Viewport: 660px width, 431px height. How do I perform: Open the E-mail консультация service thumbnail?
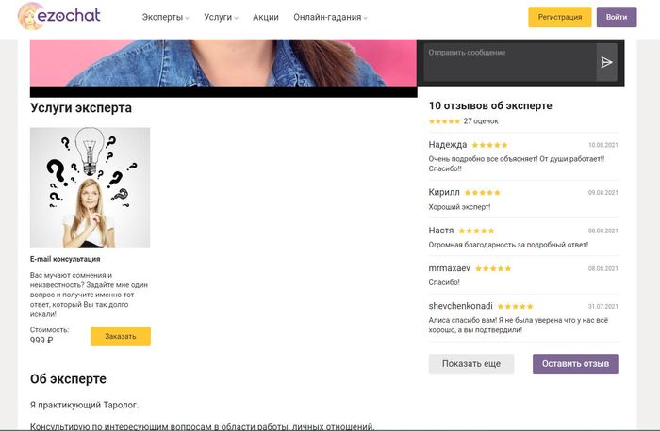[90, 187]
